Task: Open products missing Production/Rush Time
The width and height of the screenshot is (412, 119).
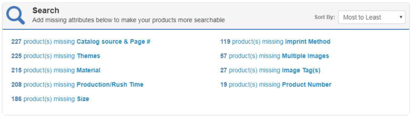Action: [77, 85]
